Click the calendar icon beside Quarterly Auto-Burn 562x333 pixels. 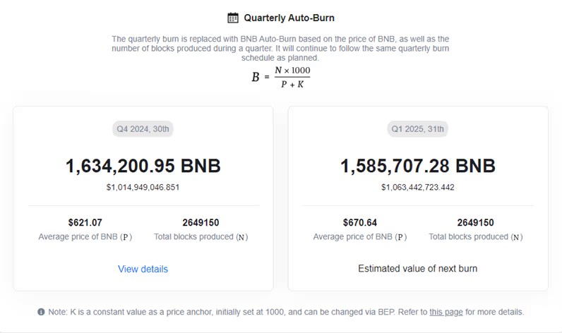233,18
